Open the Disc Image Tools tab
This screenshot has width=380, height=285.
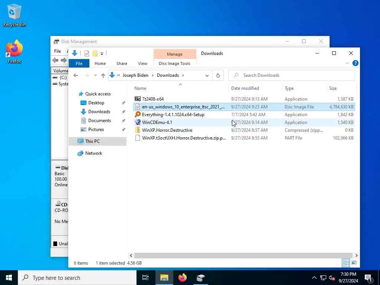tap(174, 63)
